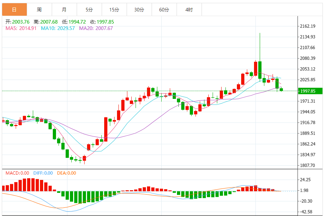Click the 1807.70 price axis label
Screen dimensions: 325x216
click(308, 166)
